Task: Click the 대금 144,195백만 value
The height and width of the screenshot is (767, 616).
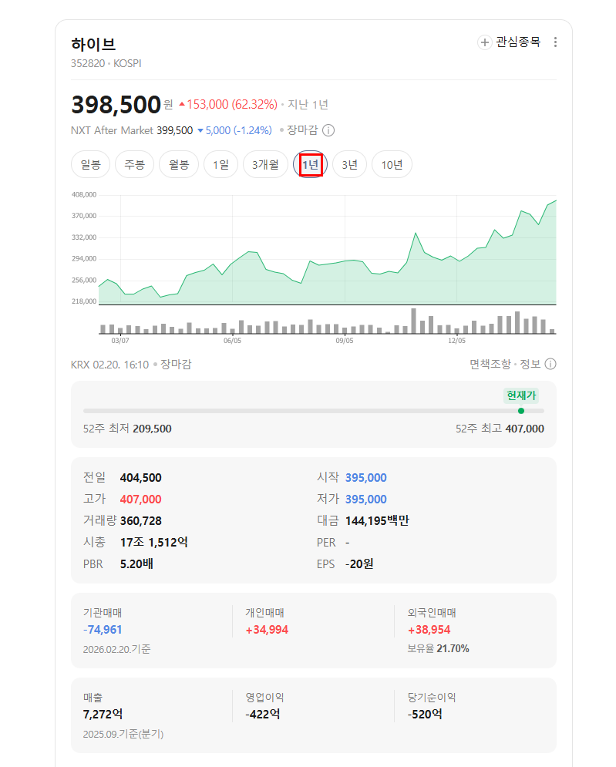Action: (x=377, y=521)
